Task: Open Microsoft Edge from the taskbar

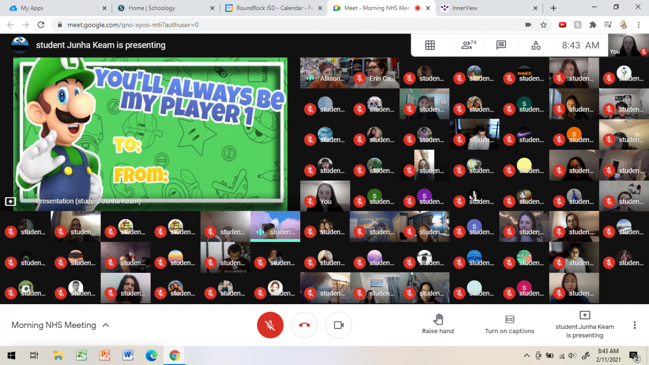Action: 152,355
